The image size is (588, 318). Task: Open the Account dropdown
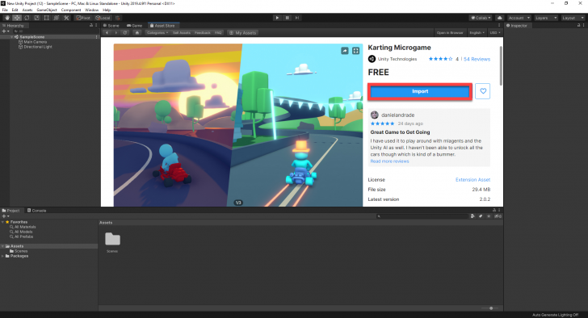[x=519, y=18]
